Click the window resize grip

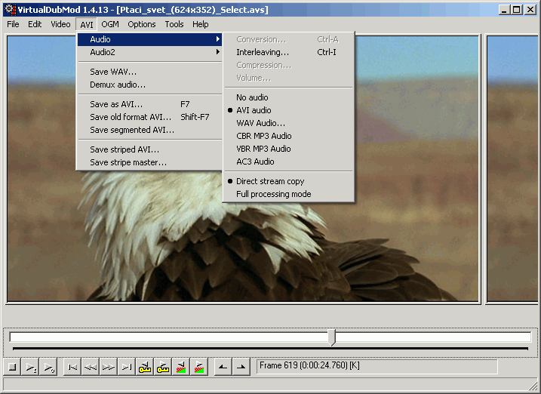pyautogui.click(x=533, y=386)
